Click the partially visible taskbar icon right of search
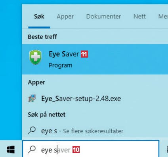This screenshot has height=157, width=168. (167, 149)
